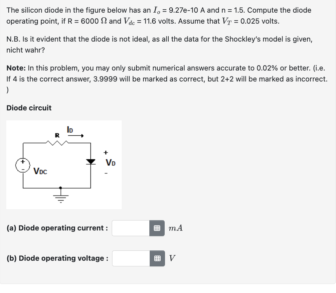
Task: Select the ground symbol in the diagram
Action: click(x=60, y=196)
